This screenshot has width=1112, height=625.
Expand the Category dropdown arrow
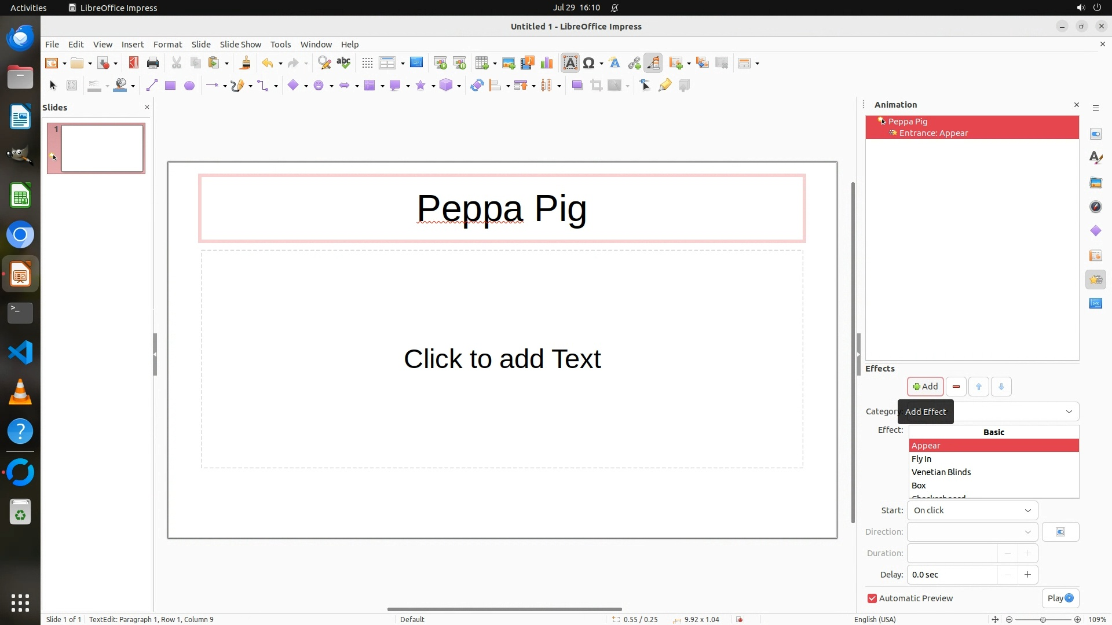coord(1069,411)
